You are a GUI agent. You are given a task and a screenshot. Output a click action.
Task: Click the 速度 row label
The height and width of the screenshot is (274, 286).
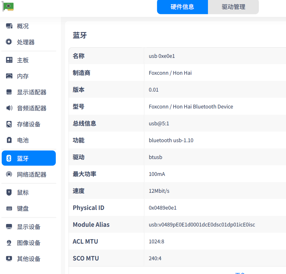tap(78, 191)
